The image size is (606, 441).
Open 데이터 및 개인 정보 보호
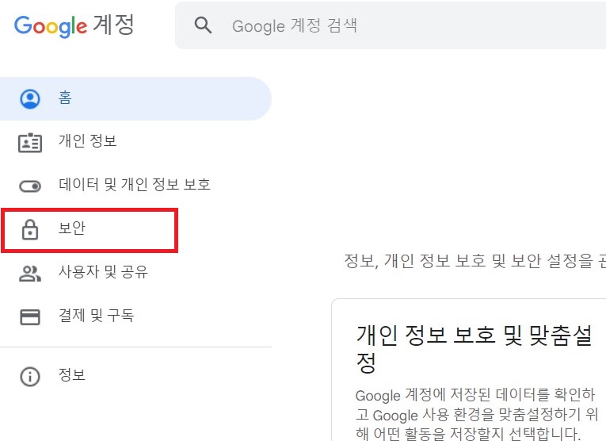click(135, 186)
